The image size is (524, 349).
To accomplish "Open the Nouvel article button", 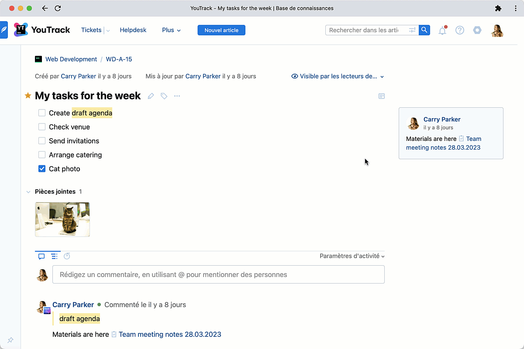I will coord(221,30).
